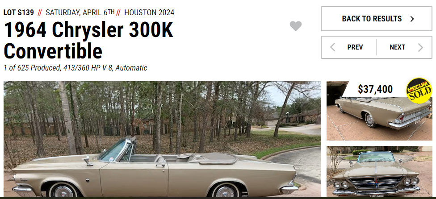Viewport: 436px width, 199px height.
Task: Open the front-view car thumbnail
Action: 379,171
